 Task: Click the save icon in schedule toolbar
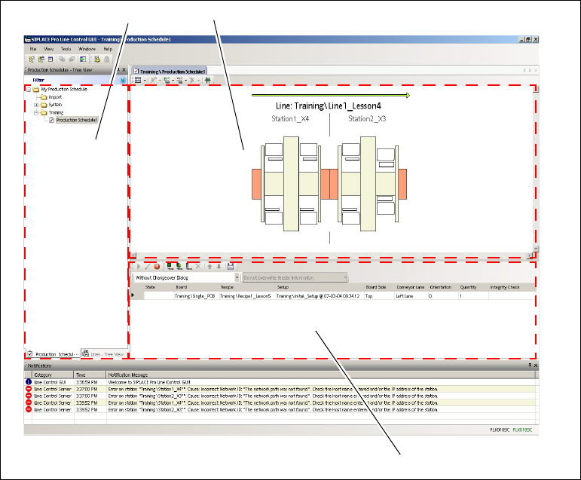click(231, 266)
